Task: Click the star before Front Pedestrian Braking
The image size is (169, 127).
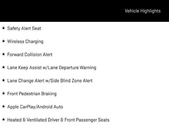Action: (x=3, y=93)
